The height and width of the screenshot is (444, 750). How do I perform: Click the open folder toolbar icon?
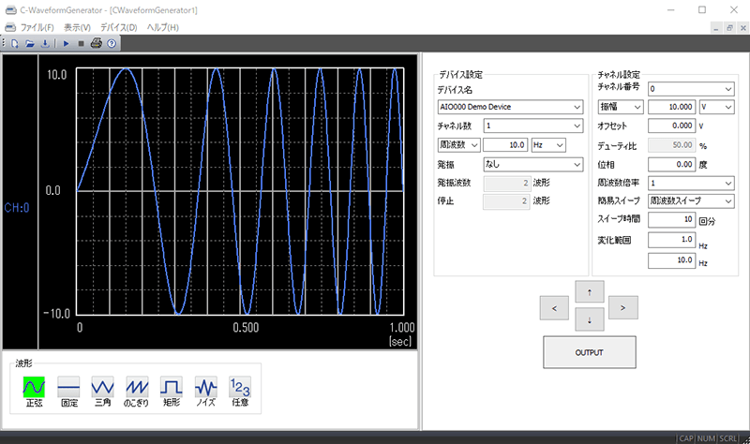click(30, 43)
